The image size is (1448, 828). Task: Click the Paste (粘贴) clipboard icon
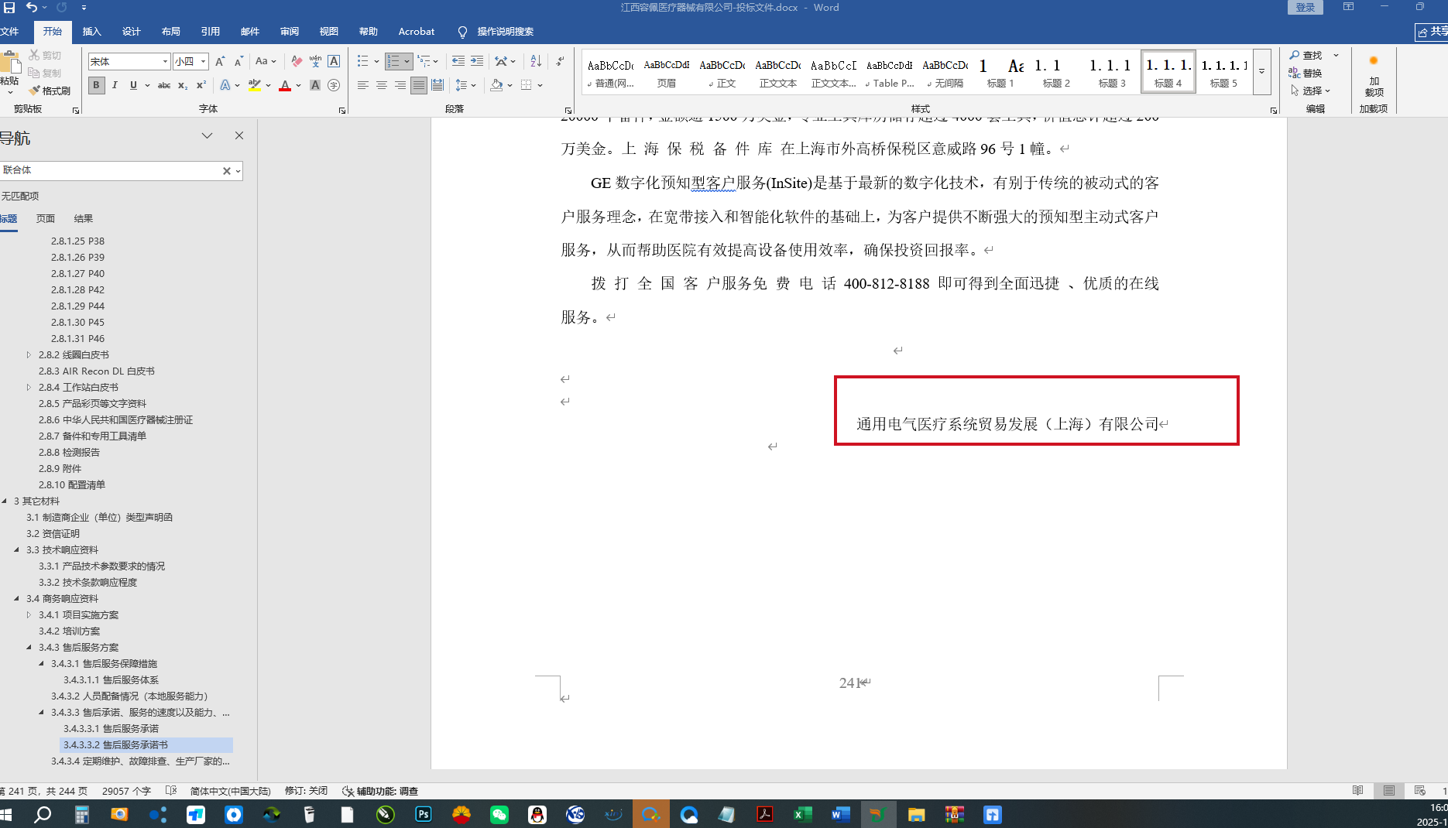coord(10,63)
